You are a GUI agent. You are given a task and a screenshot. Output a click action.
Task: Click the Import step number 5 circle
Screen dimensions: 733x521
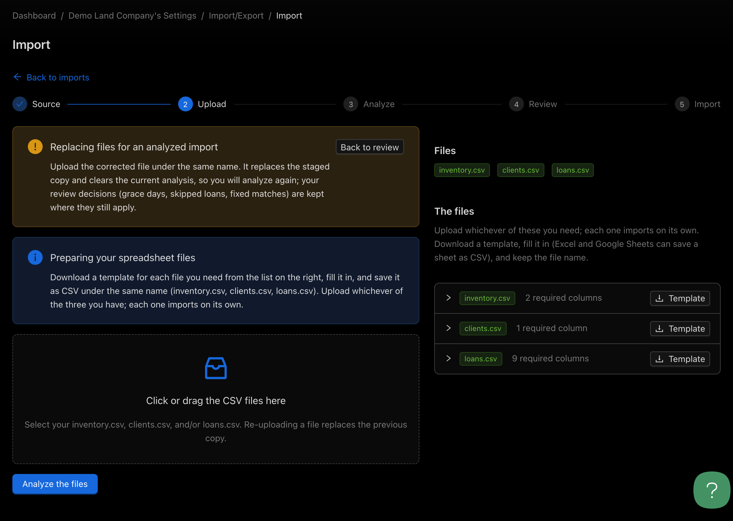coord(682,104)
